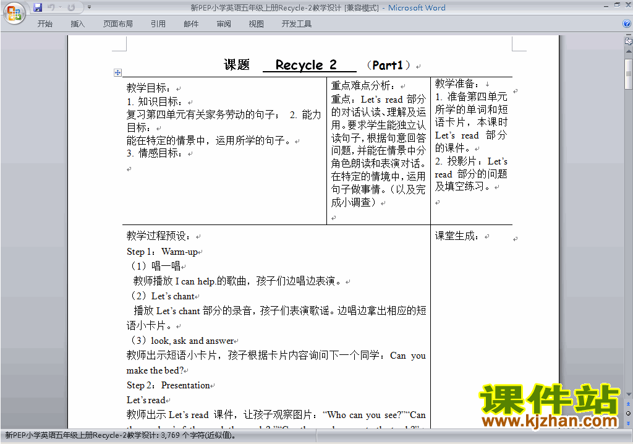Click the 课题 heading text

pyautogui.click(x=237, y=65)
